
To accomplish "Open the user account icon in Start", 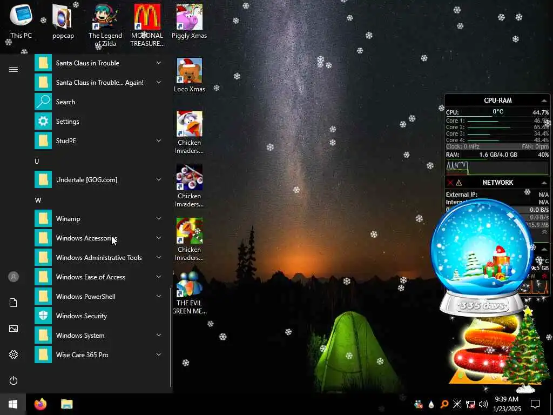I will 14,277.
